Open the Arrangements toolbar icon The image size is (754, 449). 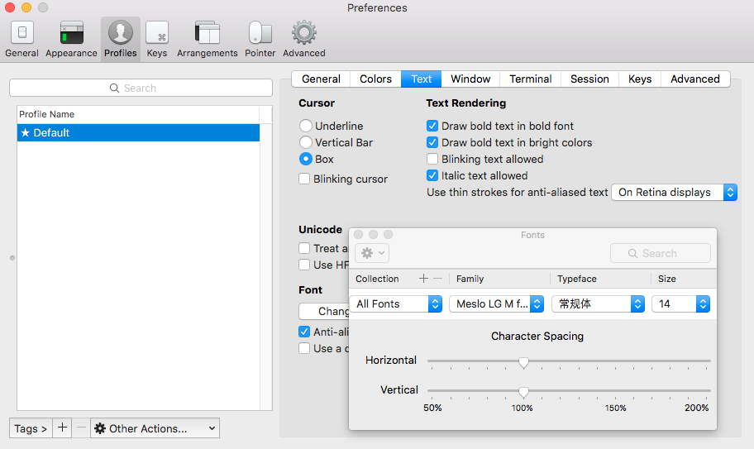(207, 39)
